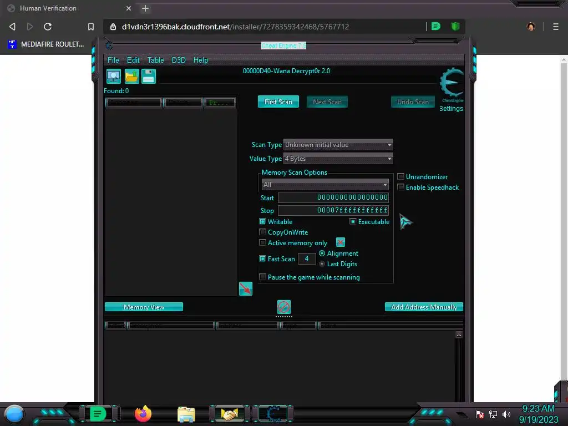Check Pause the game while scanning
This screenshot has width=568, height=426.
(x=262, y=277)
